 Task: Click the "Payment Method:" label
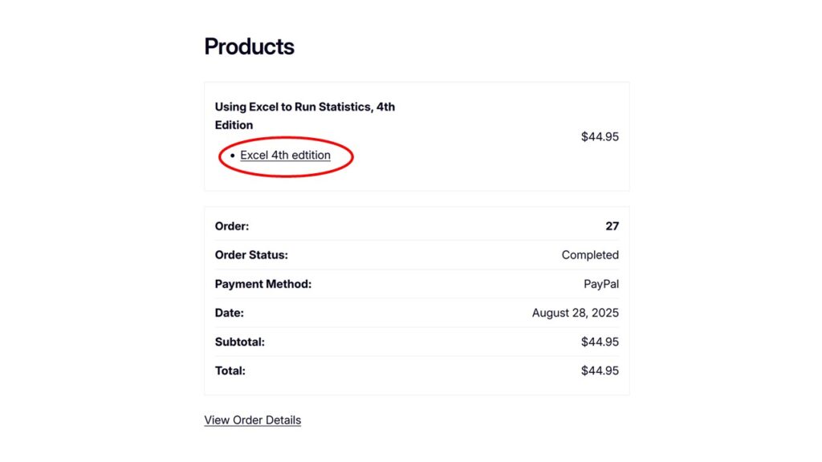pos(262,284)
